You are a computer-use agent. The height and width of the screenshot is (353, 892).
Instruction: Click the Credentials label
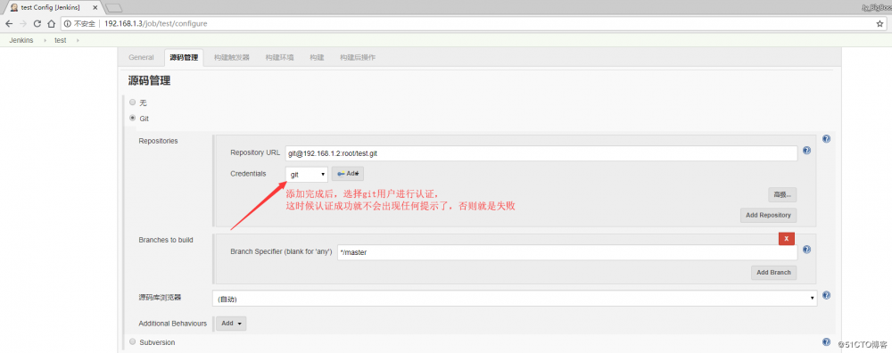pos(248,173)
